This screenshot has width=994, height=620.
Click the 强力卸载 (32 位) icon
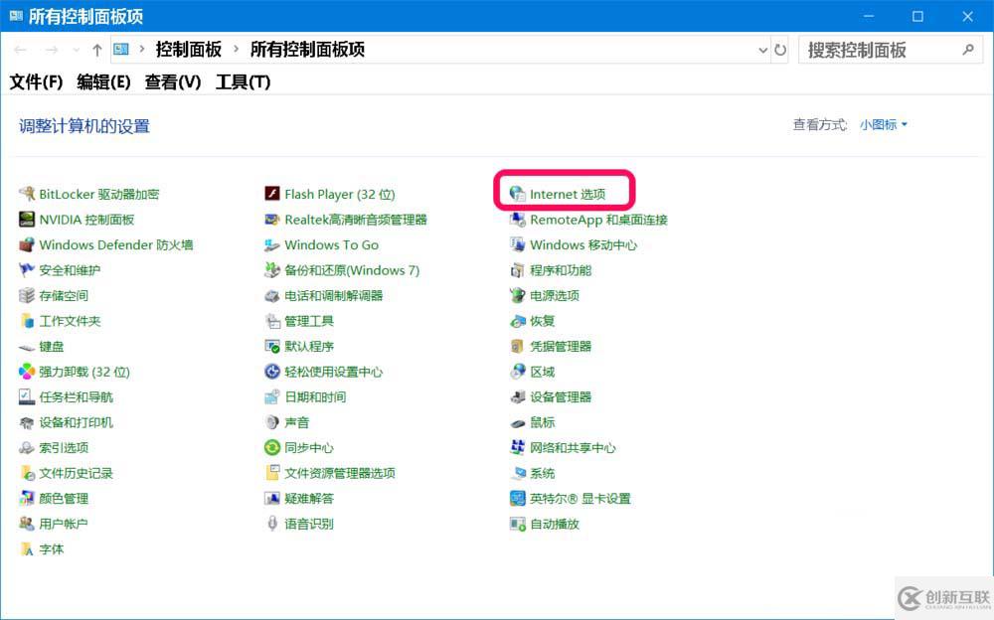[27, 372]
